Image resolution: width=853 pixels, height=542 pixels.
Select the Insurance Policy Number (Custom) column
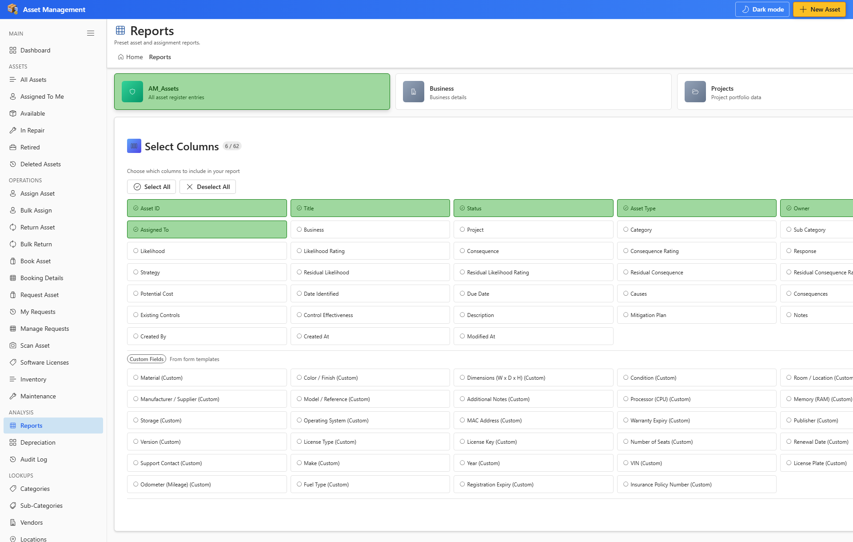(697, 484)
